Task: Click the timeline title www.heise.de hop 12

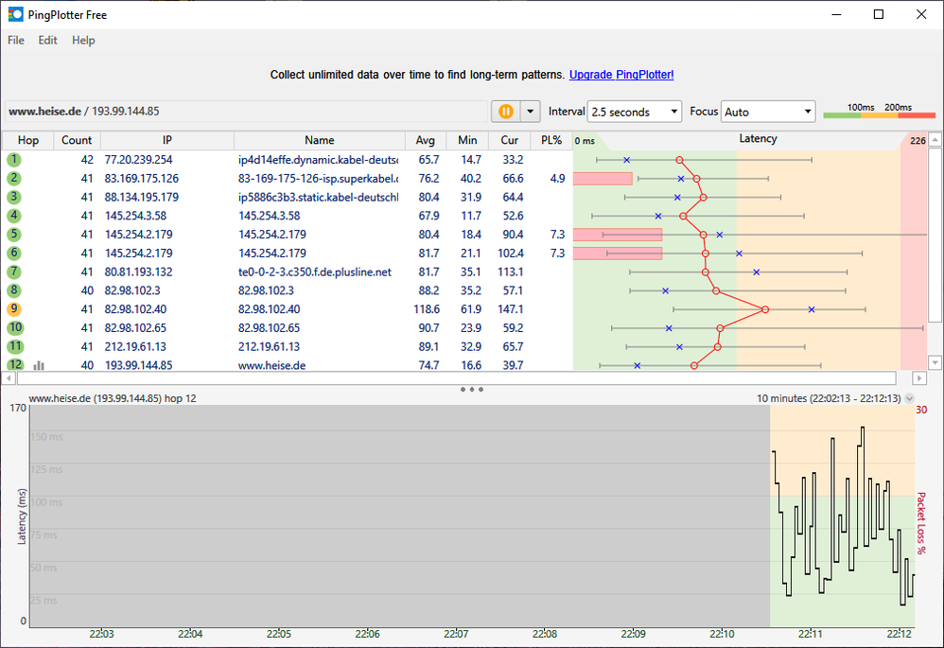Action: (x=113, y=398)
